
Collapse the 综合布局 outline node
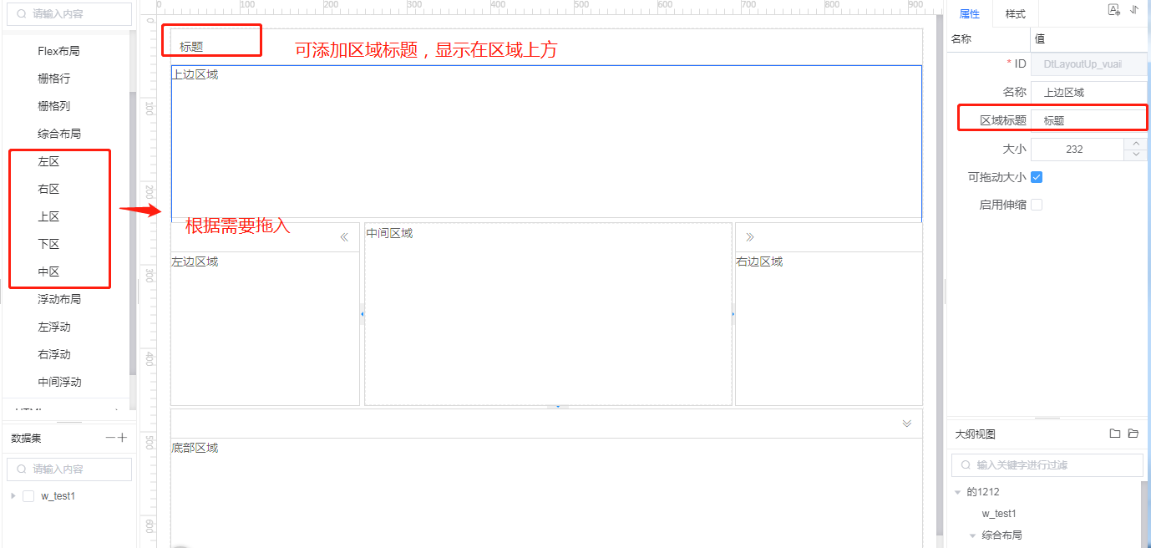click(x=973, y=535)
